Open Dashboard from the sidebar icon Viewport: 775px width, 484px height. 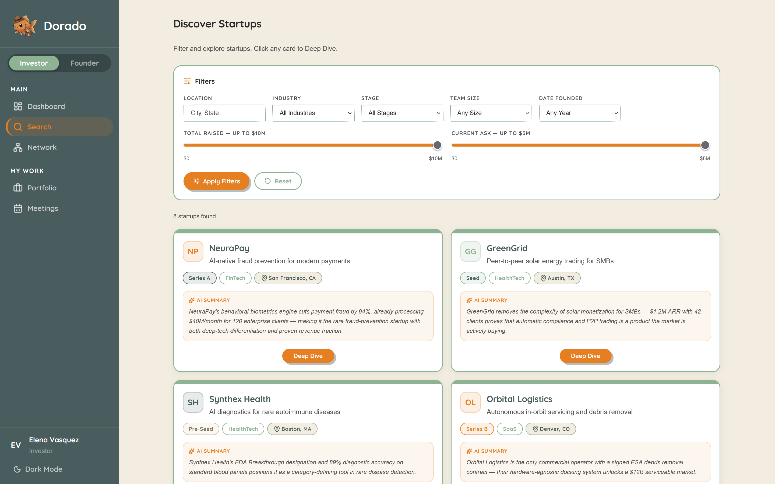point(18,106)
